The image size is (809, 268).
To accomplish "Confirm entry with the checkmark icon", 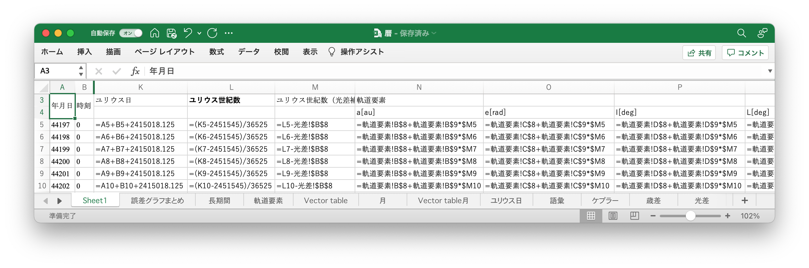I will click(x=116, y=71).
